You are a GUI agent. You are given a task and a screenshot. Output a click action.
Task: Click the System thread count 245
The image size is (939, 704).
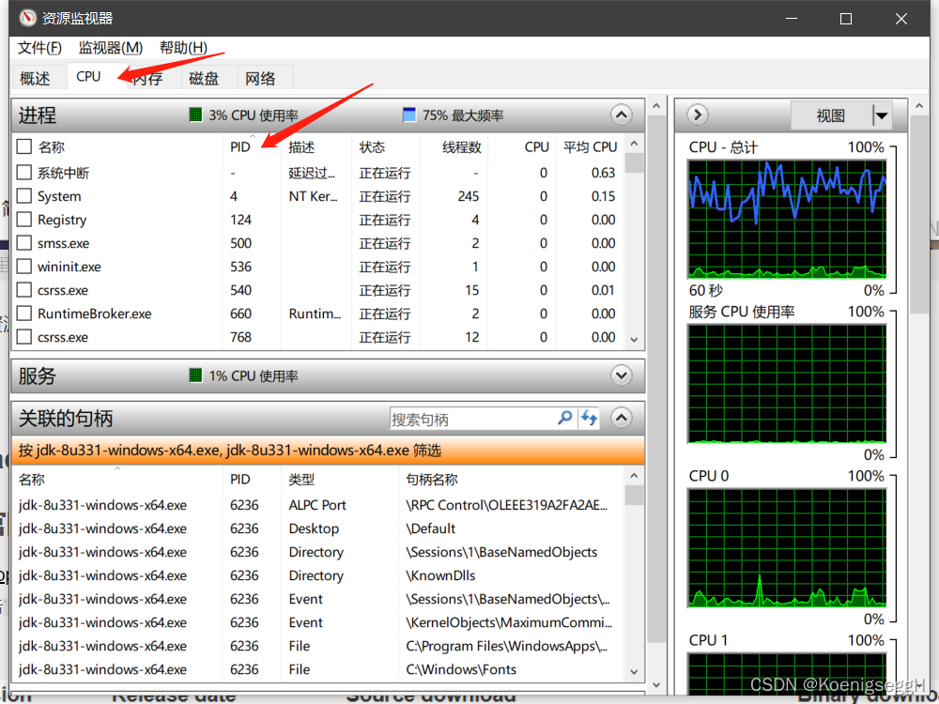pos(468,196)
